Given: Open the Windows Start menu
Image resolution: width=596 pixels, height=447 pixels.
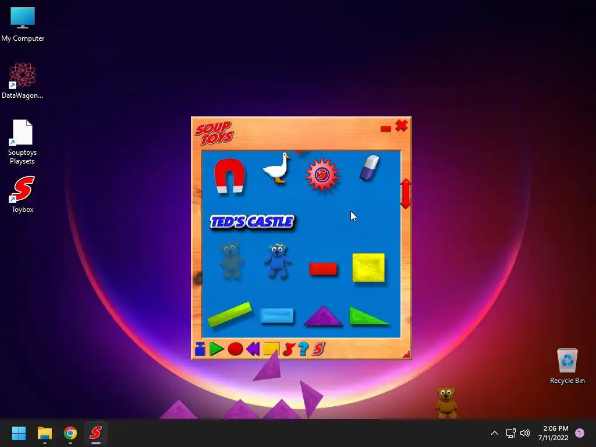Looking at the screenshot, I should [x=19, y=433].
